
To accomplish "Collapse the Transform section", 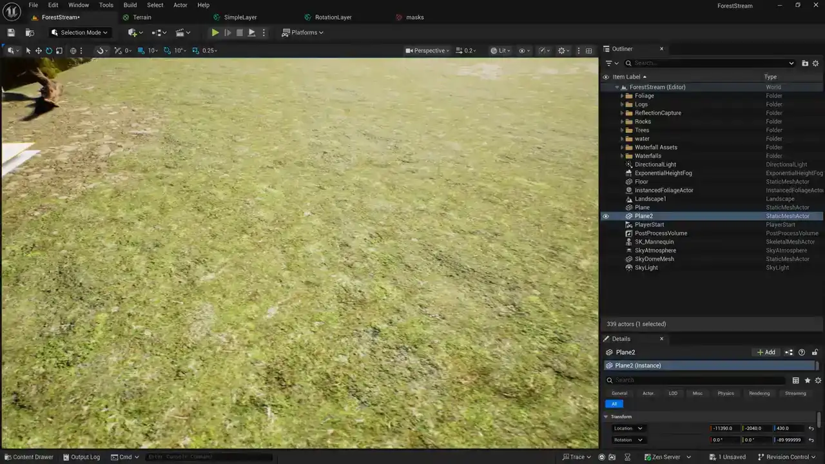I will point(606,417).
